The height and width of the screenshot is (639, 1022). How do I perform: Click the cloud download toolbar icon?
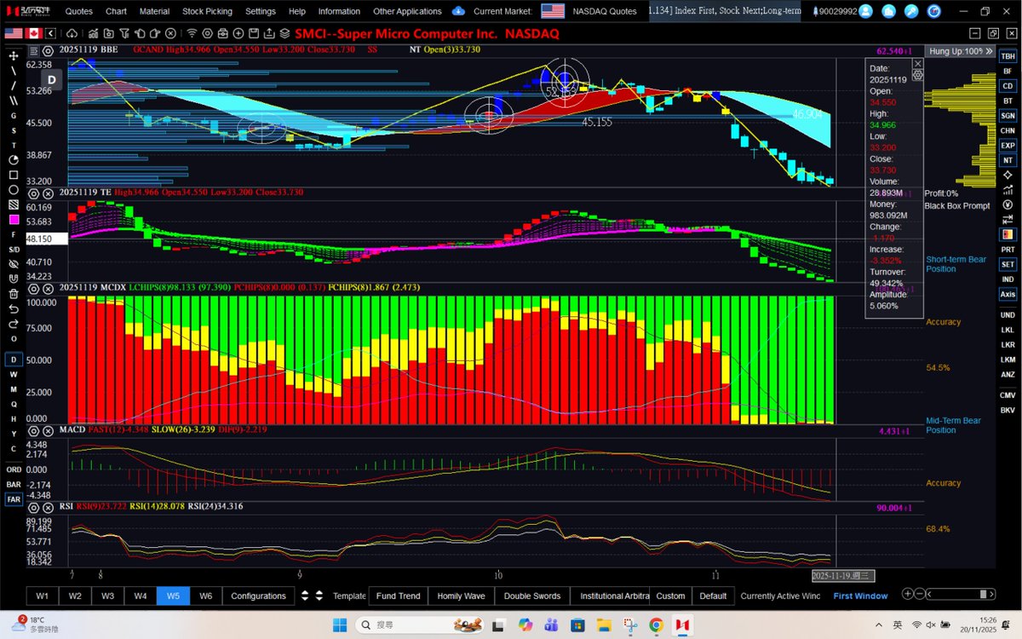click(72, 33)
